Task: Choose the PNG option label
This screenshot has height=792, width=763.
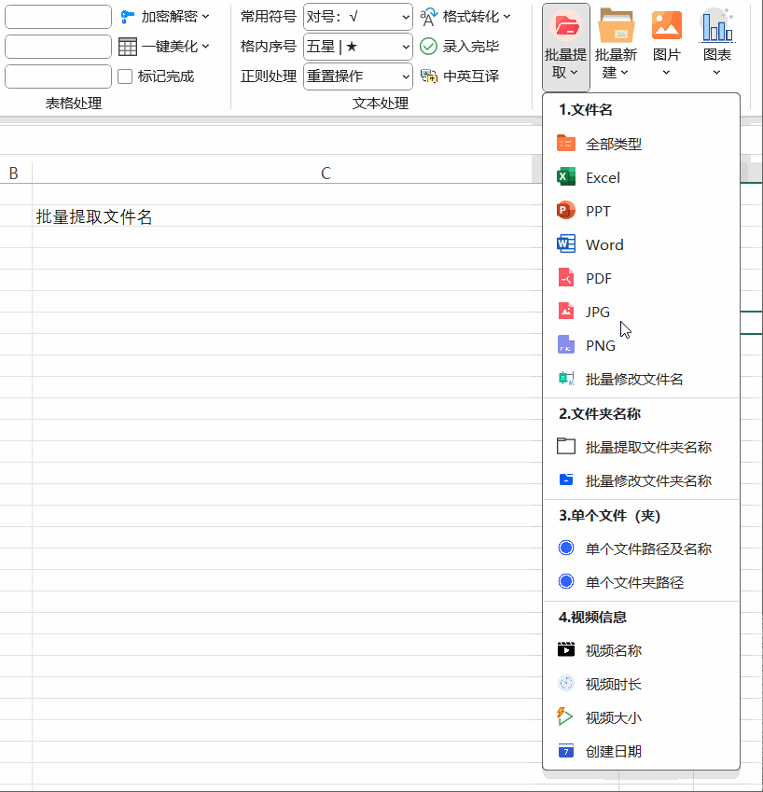Action: (601, 346)
